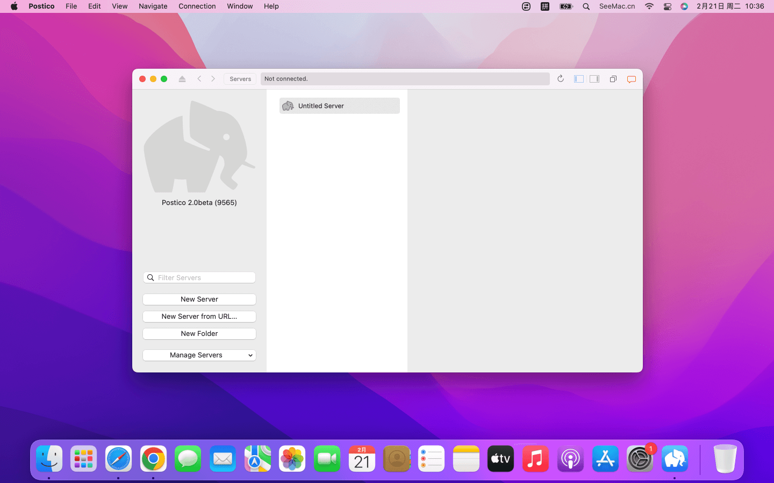Click the Filter Servers search field
774x483 pixels.
tap(199, 277)
